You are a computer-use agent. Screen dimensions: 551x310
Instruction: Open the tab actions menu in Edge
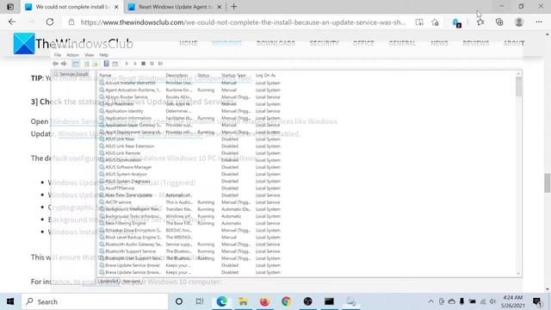pyautogui.click(x=10, y=7)
